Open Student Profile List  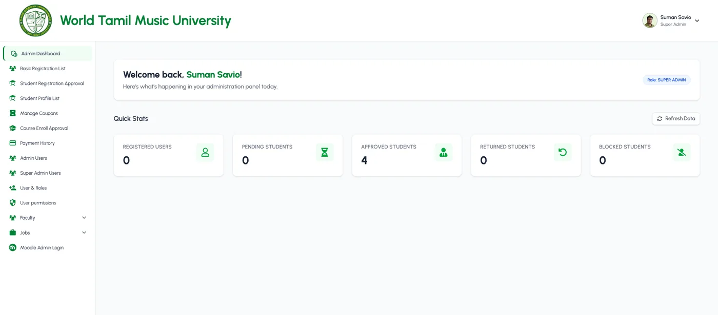(48, 98)
